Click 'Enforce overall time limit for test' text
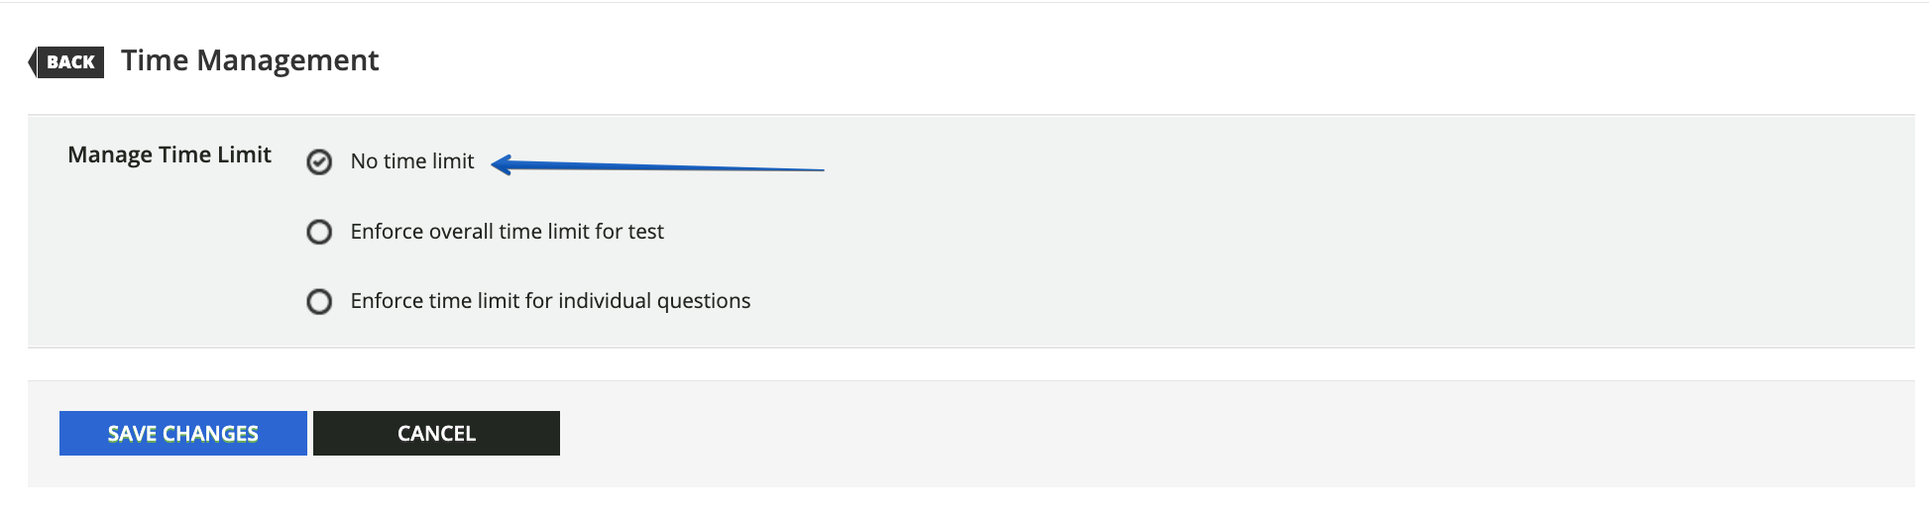This screenshot has width=1929, height=513. coord(508,232)
